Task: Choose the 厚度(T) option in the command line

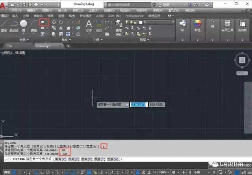Action: 100,159
